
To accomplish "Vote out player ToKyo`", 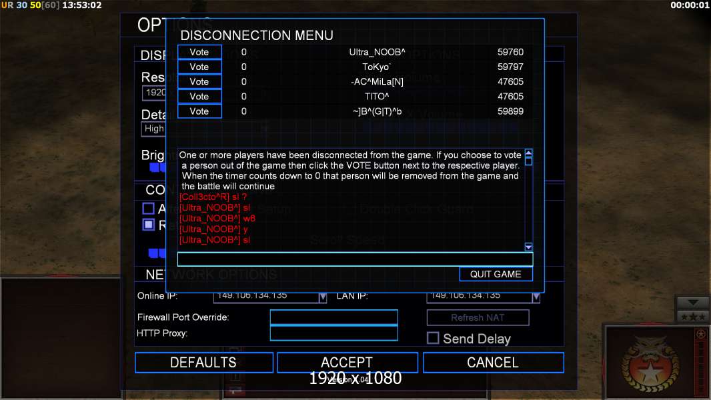I will (x=199, y=67).
